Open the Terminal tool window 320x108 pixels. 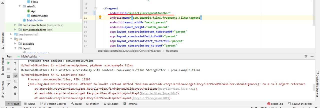[x=130, y=104]
